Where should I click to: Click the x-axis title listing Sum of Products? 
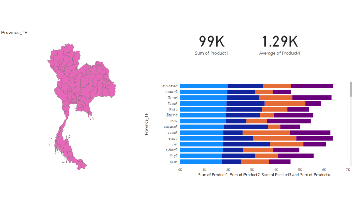coord(264,175)
